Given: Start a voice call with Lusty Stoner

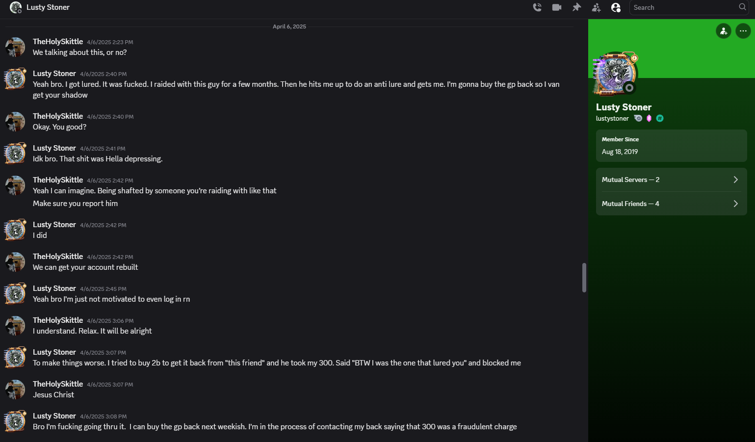Looking at the screenshot, I should tap(537, 7).
